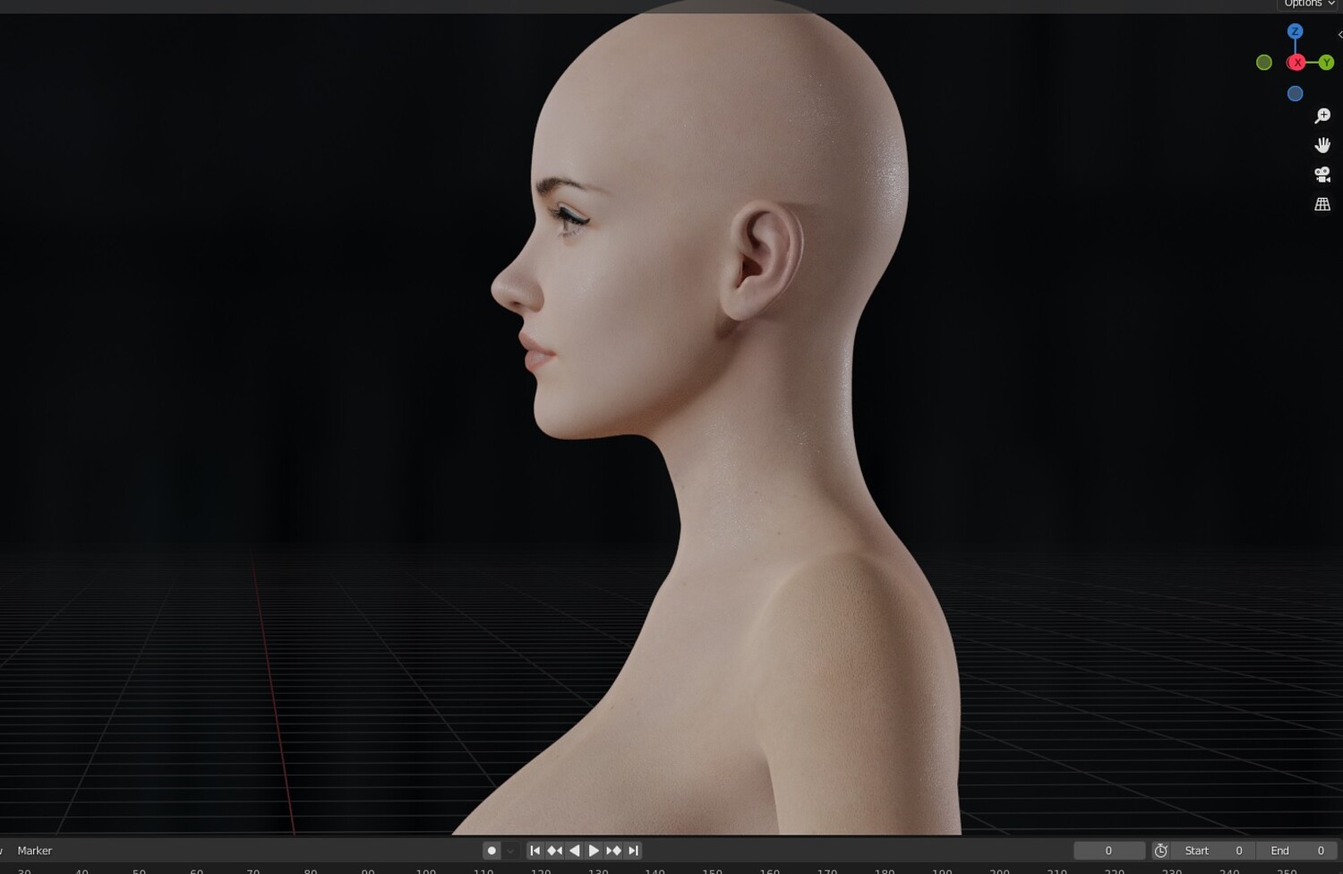This screenshot has width=1343, height=874.
Task: Jump to the next keyframe
Action: [613, 851]
